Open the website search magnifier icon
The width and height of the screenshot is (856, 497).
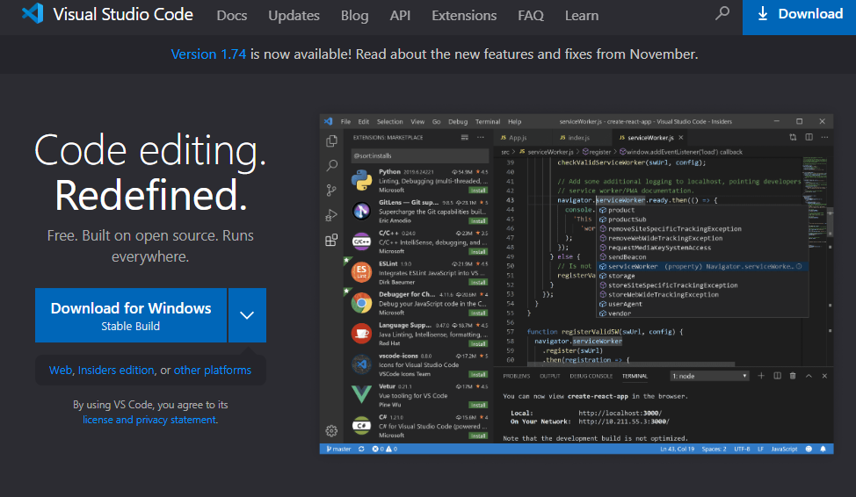[722, 13]
